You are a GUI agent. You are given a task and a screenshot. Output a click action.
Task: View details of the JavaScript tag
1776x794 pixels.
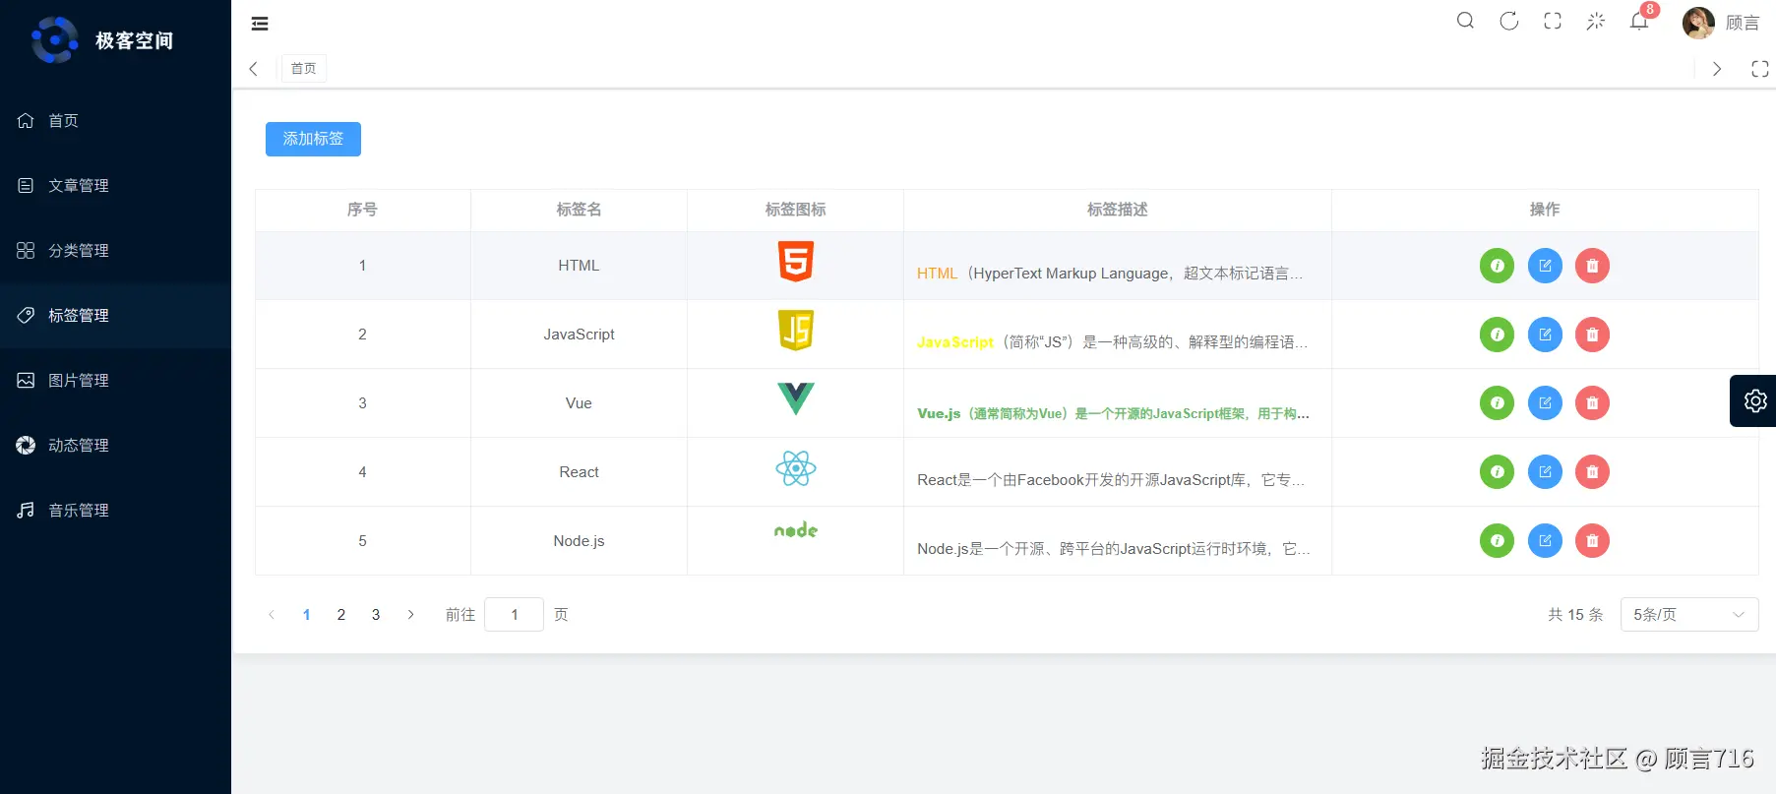click(1497, 335)
